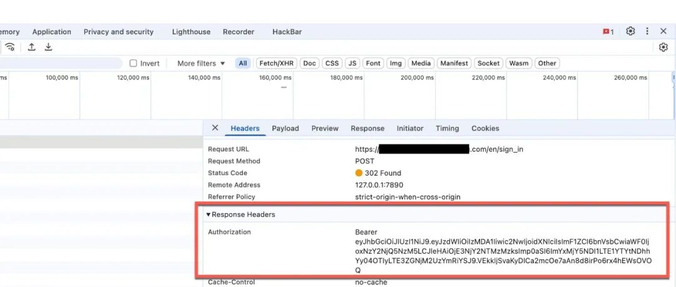This screenshot has height=287, width=676.
Task: Click the 160,000 ms timeline marker
Action: click(x=275, y=78)
